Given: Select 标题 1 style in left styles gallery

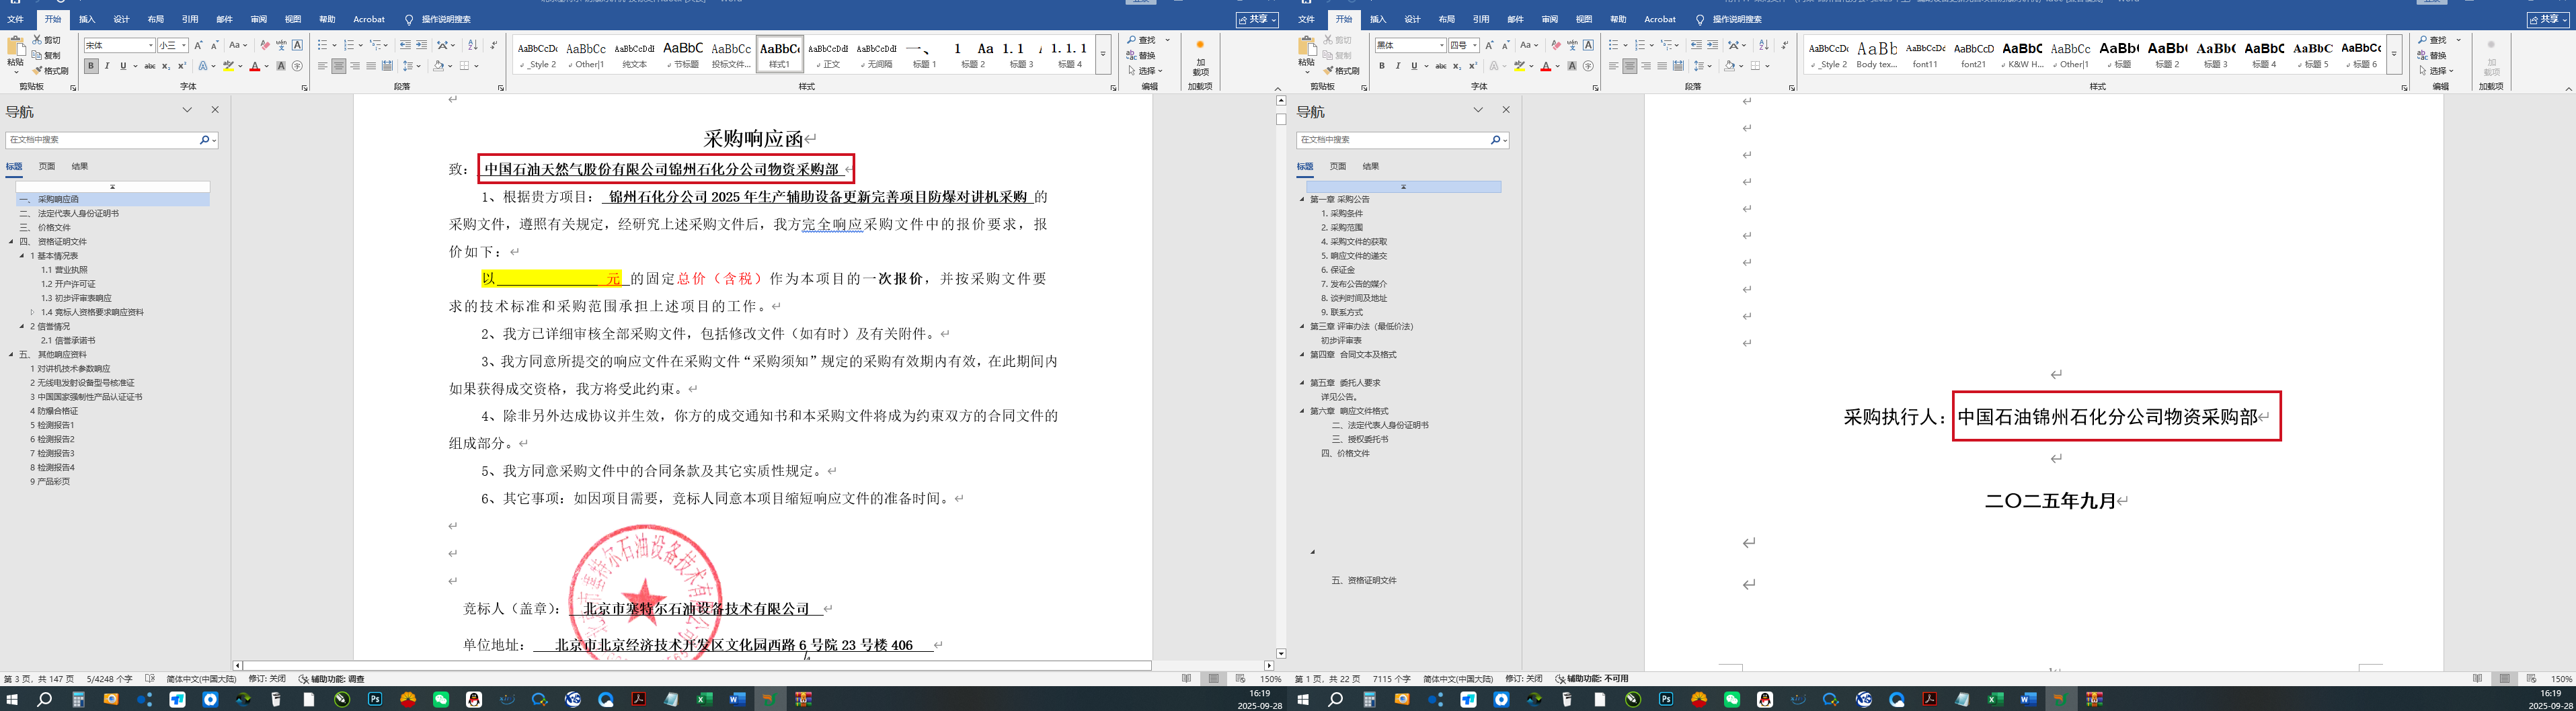Looking at the screenshot, I should point(924,55).
